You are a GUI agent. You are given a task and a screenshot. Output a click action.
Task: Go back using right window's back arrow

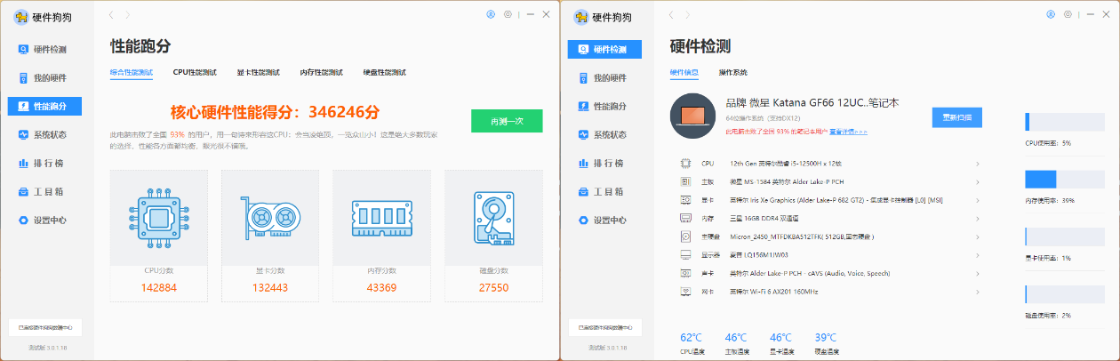(x=671, y=15)
